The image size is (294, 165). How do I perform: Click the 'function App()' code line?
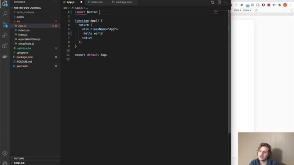89,21
